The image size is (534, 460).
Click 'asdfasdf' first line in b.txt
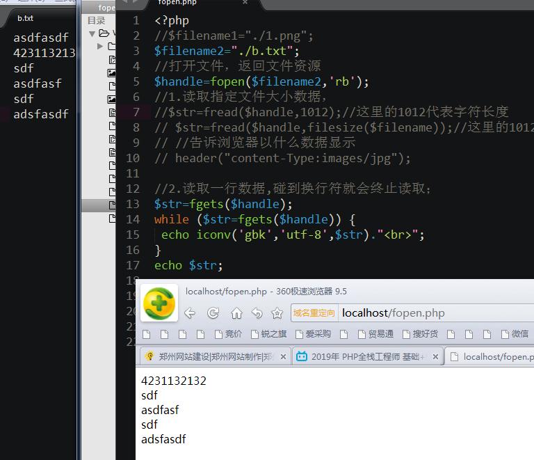[41, 38]
